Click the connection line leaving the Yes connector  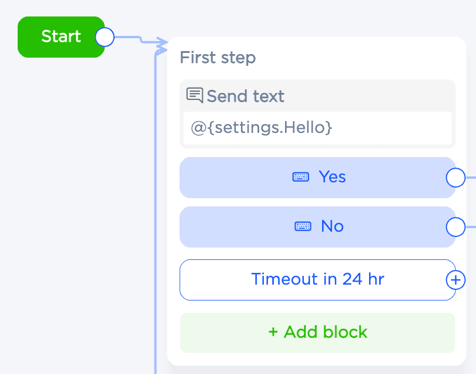coord(470,177)
